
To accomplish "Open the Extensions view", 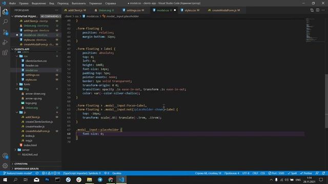I will [x=5, y=53].
